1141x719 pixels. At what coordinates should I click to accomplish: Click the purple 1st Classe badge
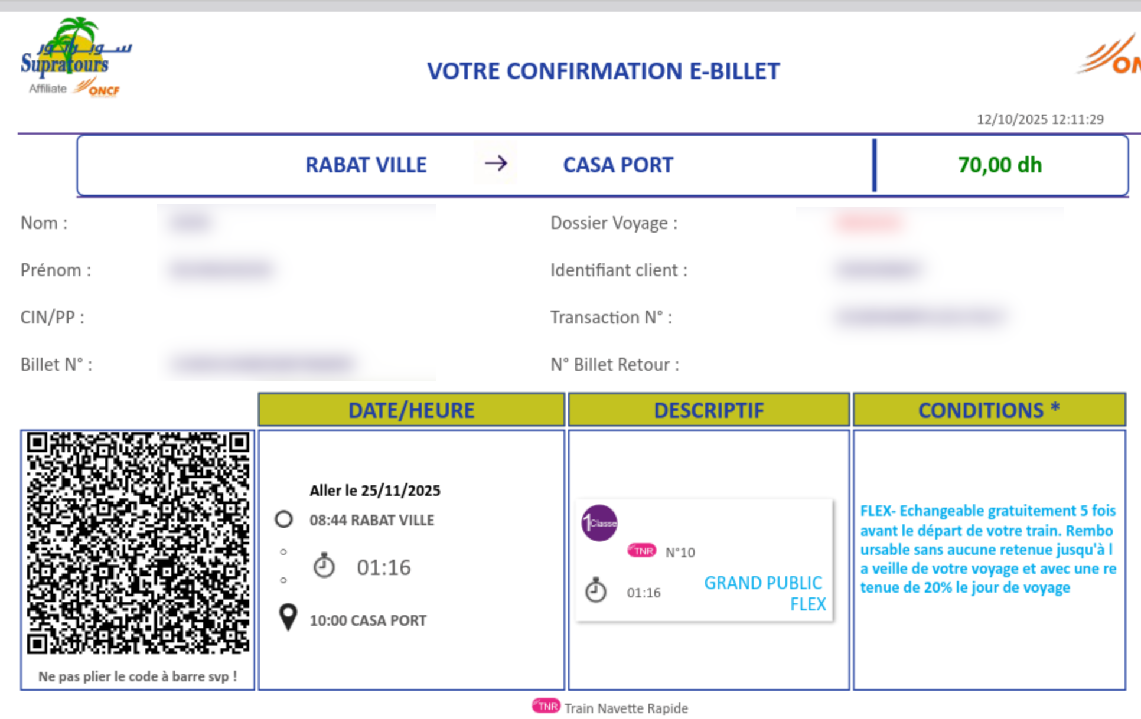pos(599,523)
